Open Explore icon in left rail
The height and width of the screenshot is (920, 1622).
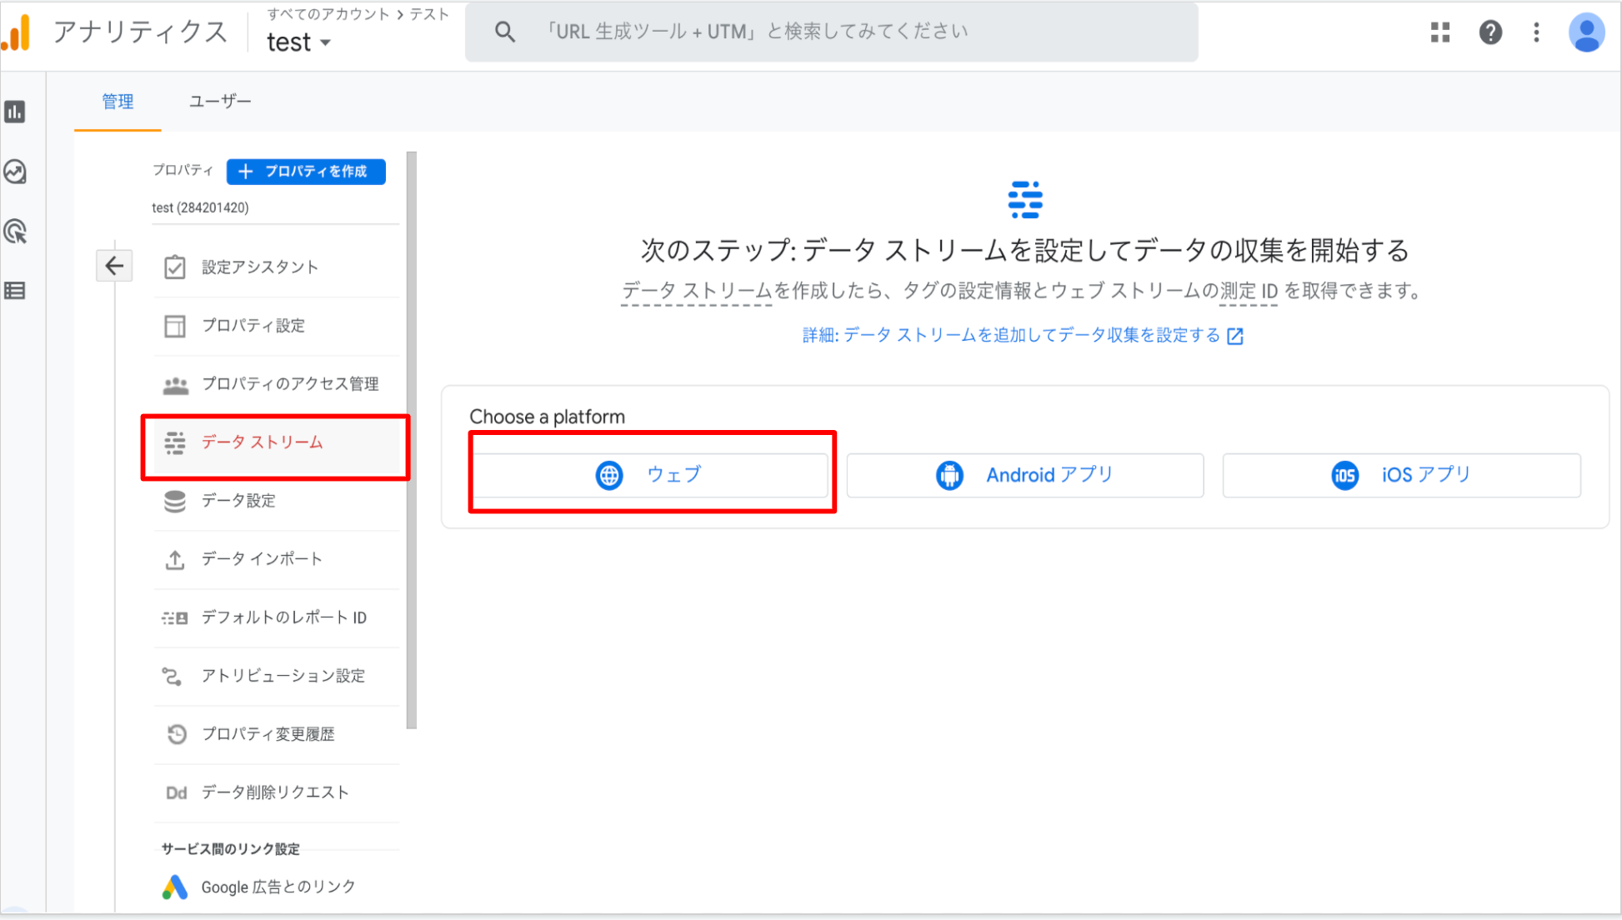click(x=15, y=172)
